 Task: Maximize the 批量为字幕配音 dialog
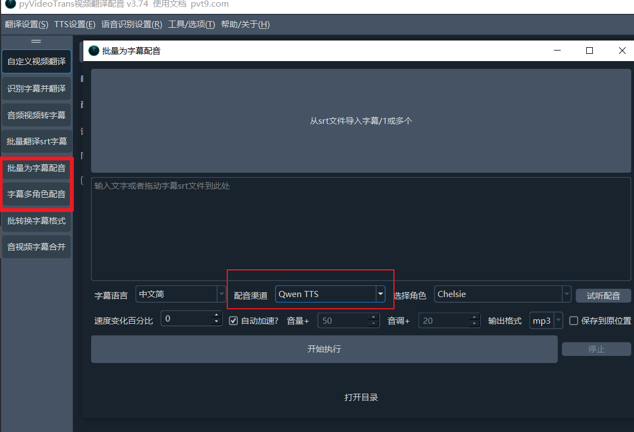(590, 51)
